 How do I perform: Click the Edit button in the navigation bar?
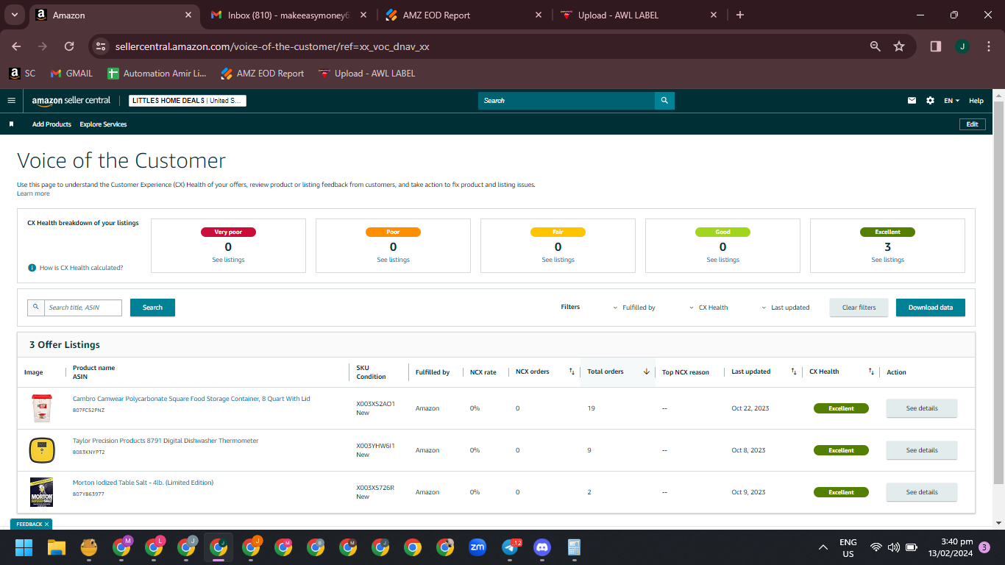tap(972, 124)
